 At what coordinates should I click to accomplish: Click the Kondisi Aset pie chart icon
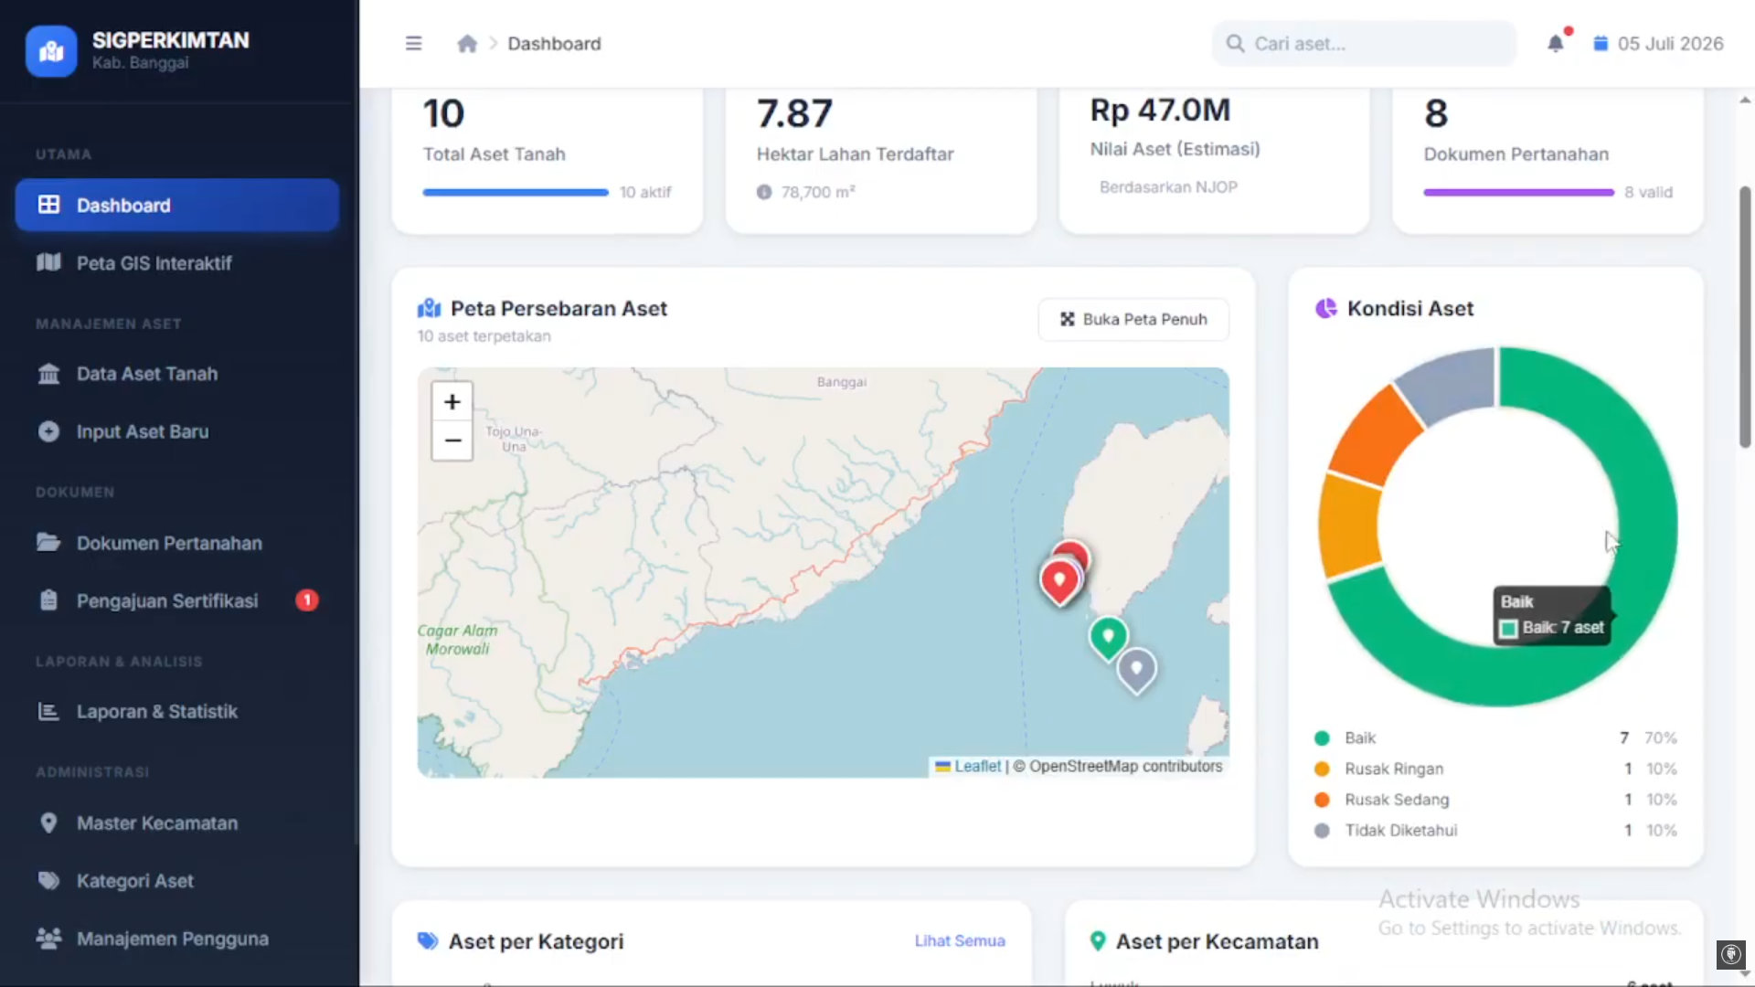point(1325,309)
